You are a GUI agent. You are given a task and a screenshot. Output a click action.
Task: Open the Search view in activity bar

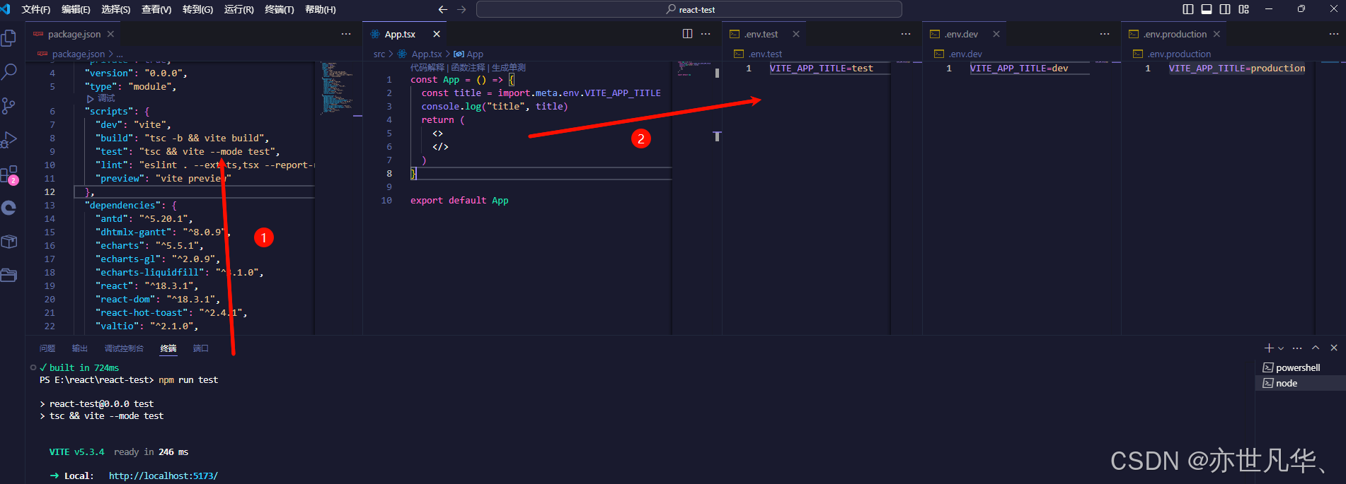click(9, 71)
